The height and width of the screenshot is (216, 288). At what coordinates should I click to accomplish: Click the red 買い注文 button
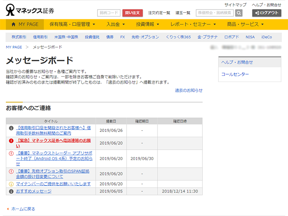(x=132, y=13)
